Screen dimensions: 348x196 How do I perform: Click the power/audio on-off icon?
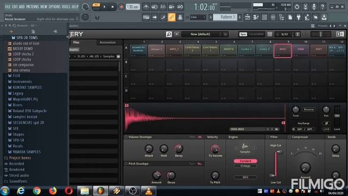(297, 7)
